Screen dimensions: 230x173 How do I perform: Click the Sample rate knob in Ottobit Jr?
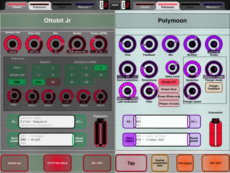coord(13,44)
